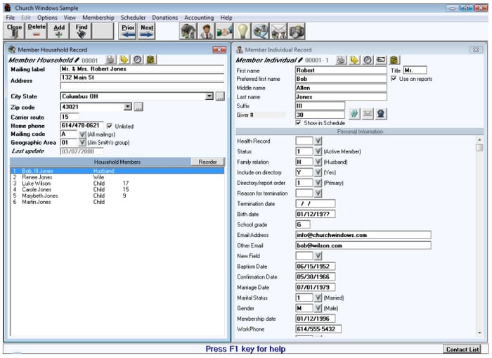Open the Options menu

(47, 18)
